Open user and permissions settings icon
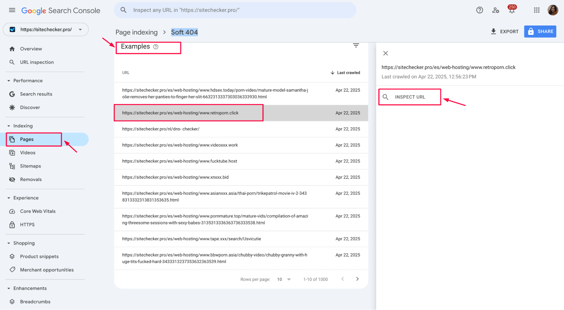The image size is (564, 310). tap(495, 10)
